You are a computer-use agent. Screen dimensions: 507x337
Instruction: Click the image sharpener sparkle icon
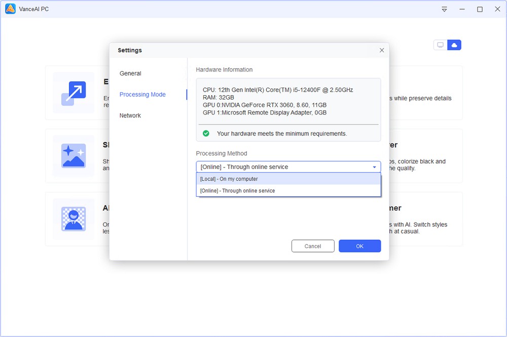tap(74, 156)
